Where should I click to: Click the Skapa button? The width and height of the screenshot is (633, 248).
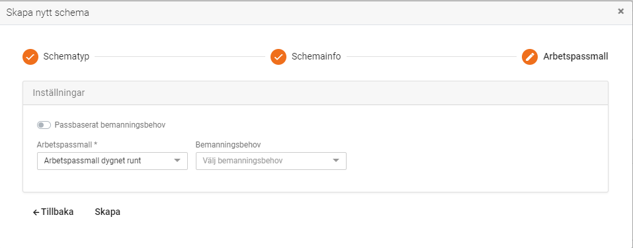coord(107,212)
